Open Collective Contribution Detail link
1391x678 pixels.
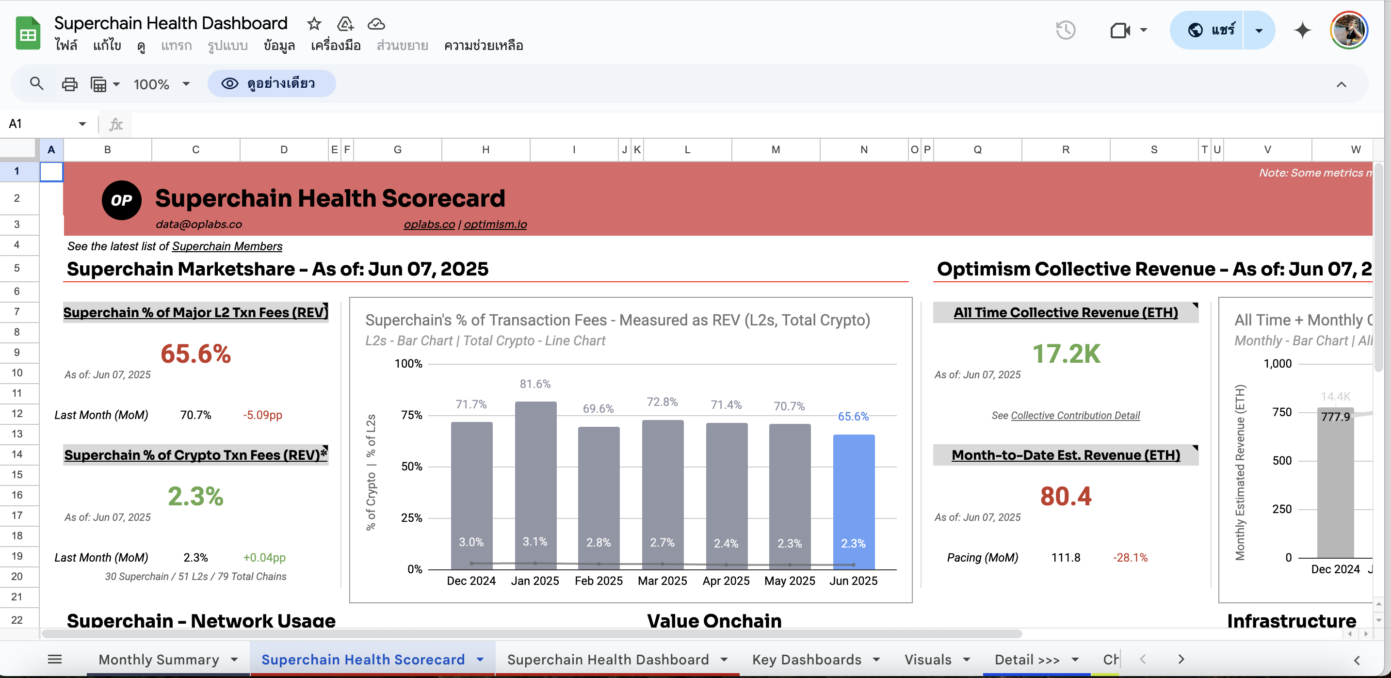click(1075, 416)
